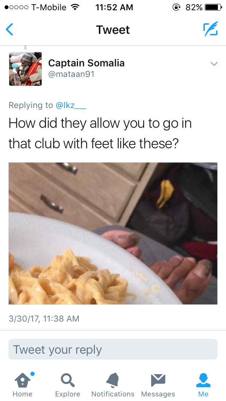Focus the Tweet your reply field
This screenshot has height=401, width=226.
point(113,349)
